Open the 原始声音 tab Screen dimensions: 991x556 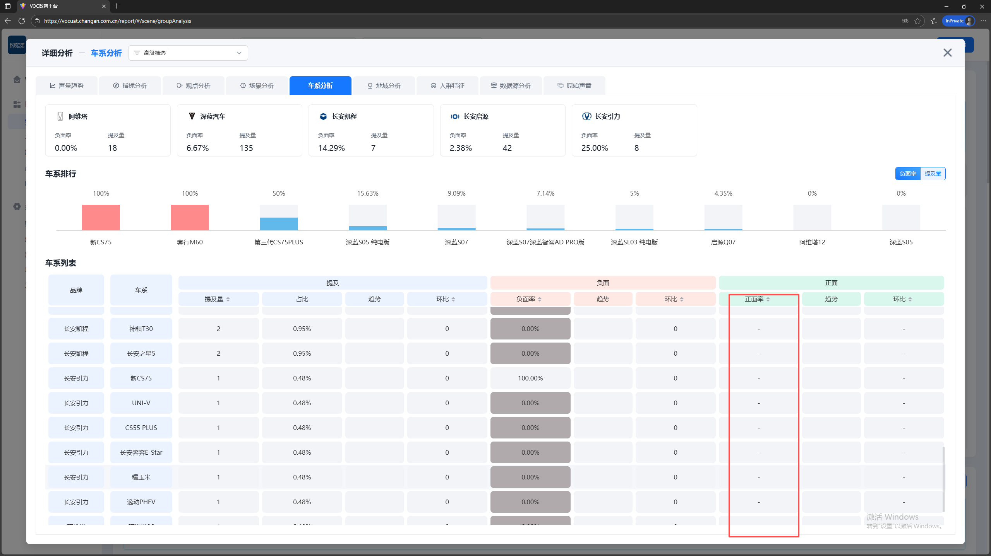574,85
